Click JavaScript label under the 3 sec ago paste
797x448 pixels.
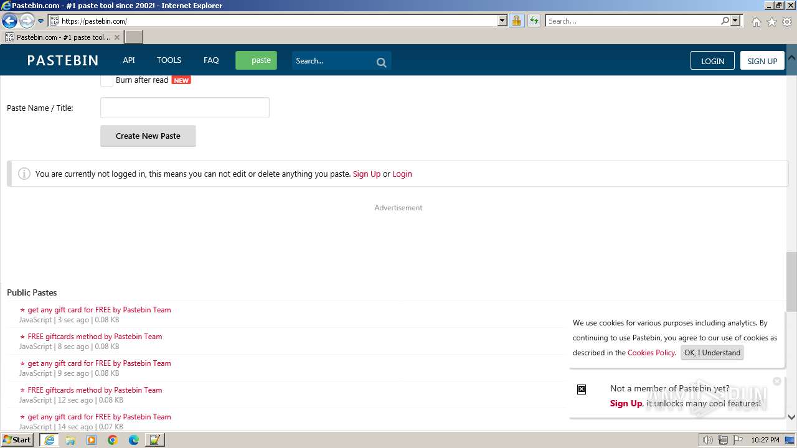coord(35,320)
